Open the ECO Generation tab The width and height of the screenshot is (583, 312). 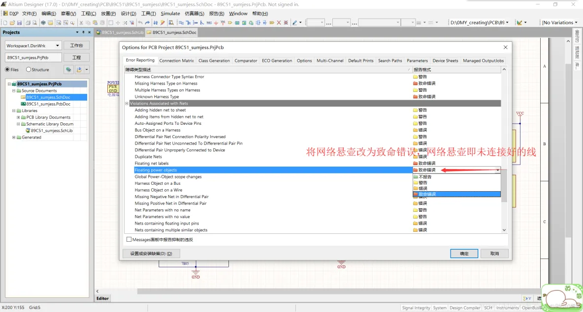[x=277, y=60]
